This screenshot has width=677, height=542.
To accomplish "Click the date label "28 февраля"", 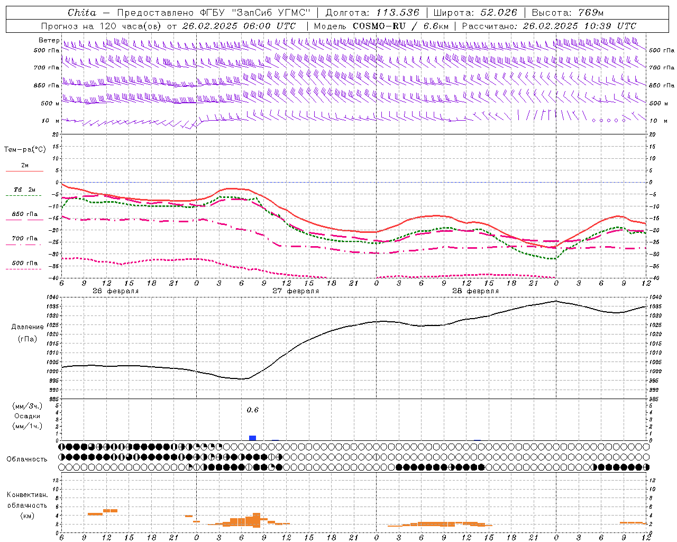I will (x=475, y=291).
